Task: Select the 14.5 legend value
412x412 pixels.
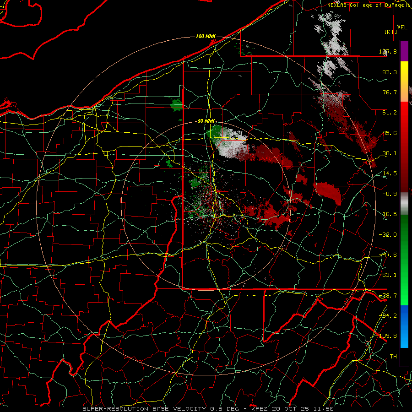Action: (x=390, y=173)
